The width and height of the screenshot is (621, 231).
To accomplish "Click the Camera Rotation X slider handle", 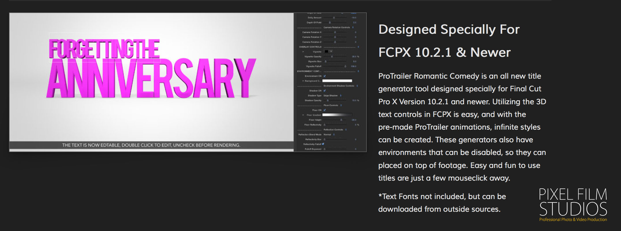I will pos(335,32).
